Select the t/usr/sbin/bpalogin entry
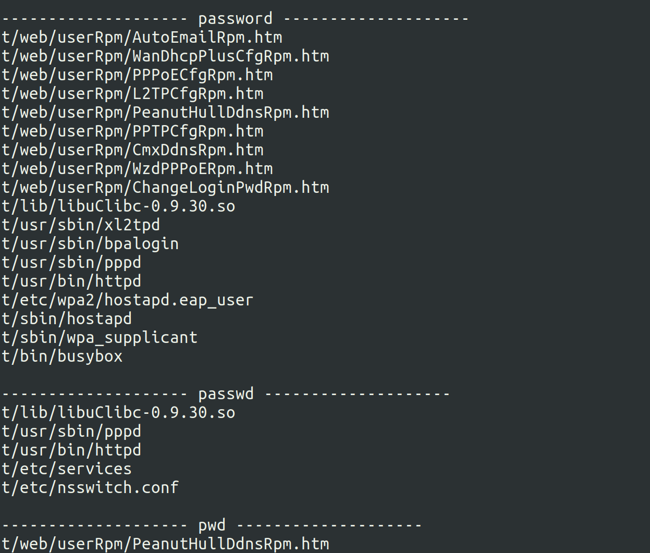The width and height of the screenshot is (650, 553). [90, 244]
